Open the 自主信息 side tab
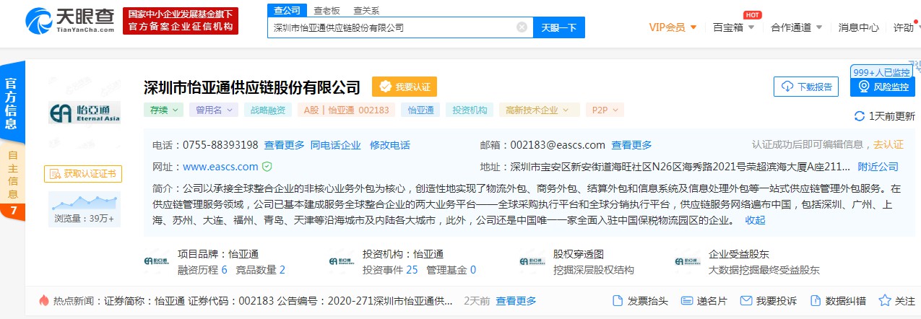 point(12,175)
